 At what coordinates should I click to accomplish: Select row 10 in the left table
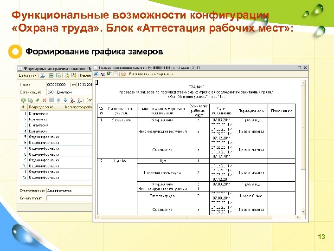56,166
